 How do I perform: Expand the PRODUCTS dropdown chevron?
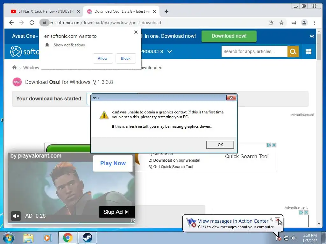coord(170,51)
